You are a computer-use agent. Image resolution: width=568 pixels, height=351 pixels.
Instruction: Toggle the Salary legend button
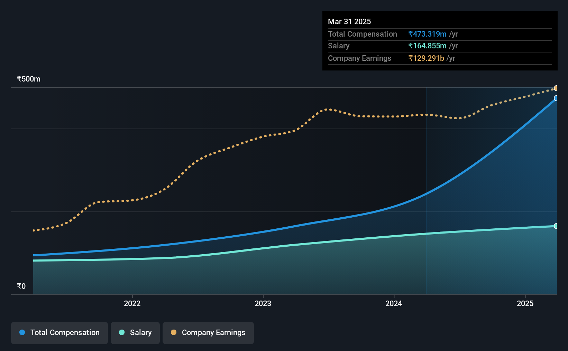pyautogui.click(x=135, y=333)
